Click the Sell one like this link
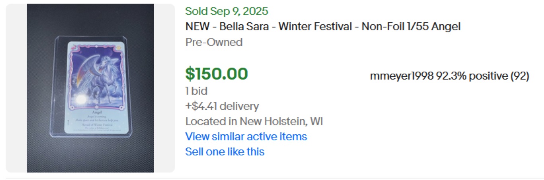The width and height of the screenshot is (544, 180). pos(225,151)
